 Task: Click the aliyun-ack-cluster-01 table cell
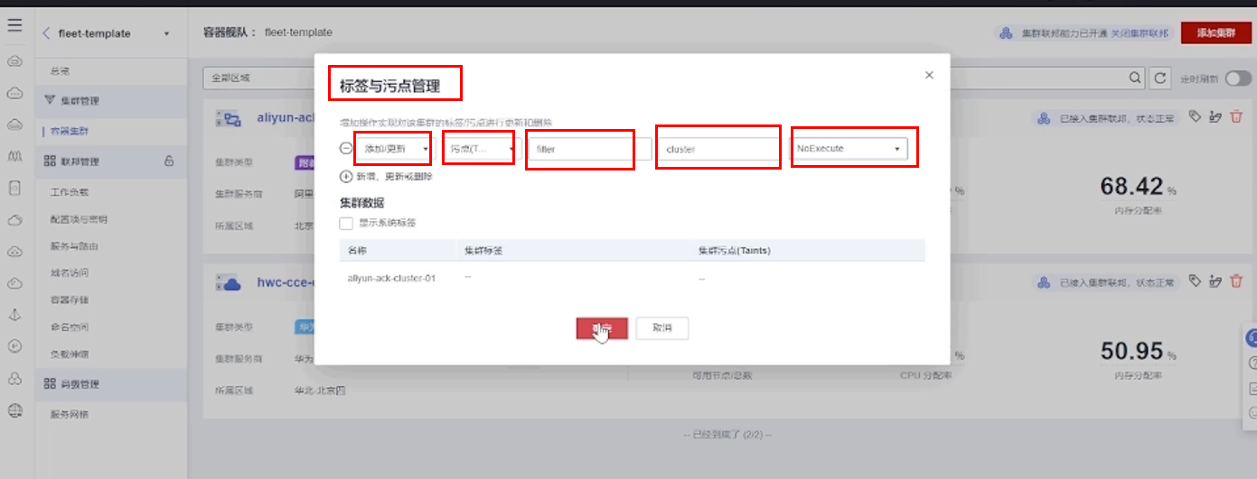391,278
